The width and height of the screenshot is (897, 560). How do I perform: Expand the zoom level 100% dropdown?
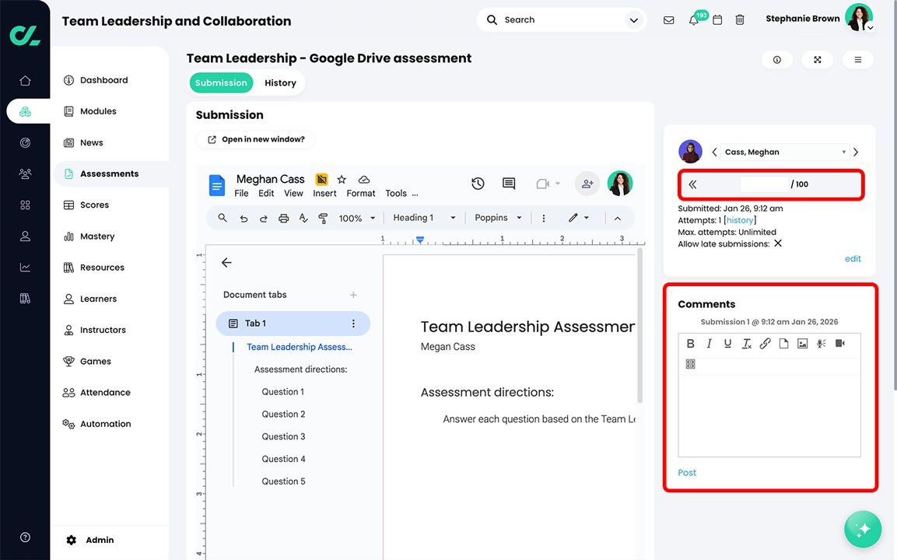pyautogui.click(x=356, y=218)
